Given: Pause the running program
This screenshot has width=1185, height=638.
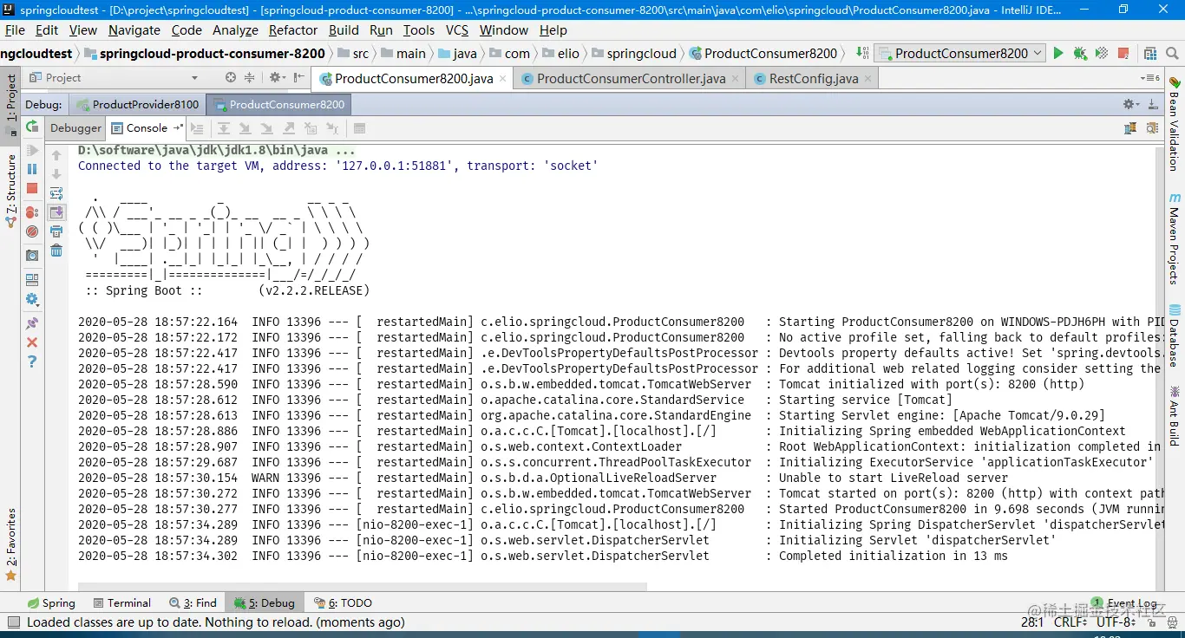Looking at the screenshot, I should coord(32,169).
